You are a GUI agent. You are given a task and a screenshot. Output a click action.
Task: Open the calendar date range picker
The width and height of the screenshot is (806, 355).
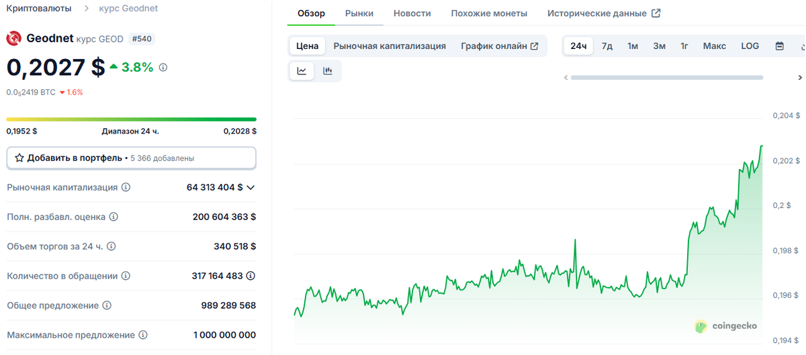tap(780, 46)
